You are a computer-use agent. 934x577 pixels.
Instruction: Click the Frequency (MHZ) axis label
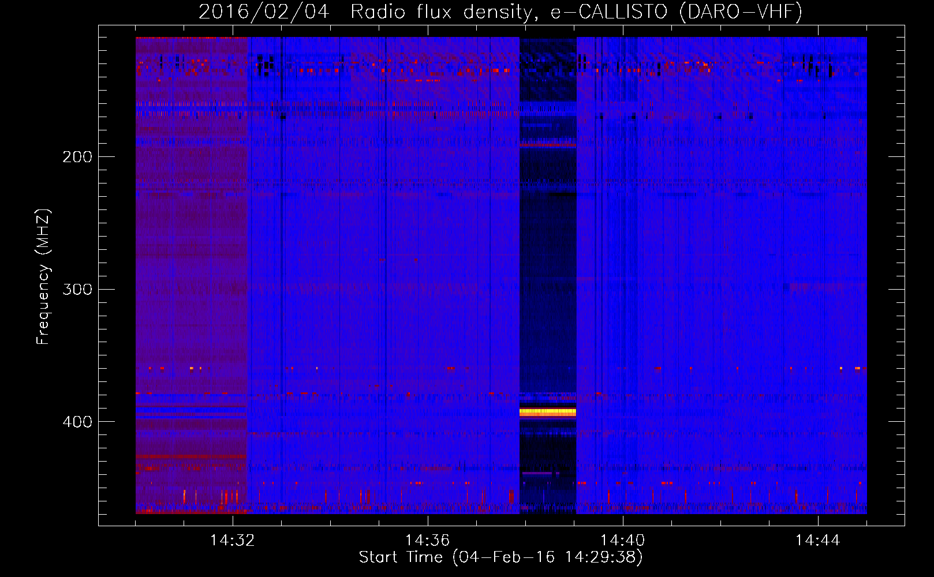pos(43,277)
